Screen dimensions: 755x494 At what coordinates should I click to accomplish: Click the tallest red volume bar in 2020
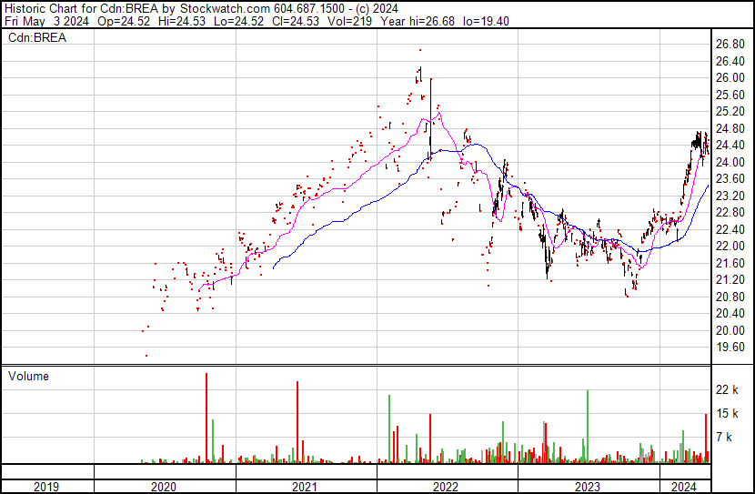[x=206, y=418]
